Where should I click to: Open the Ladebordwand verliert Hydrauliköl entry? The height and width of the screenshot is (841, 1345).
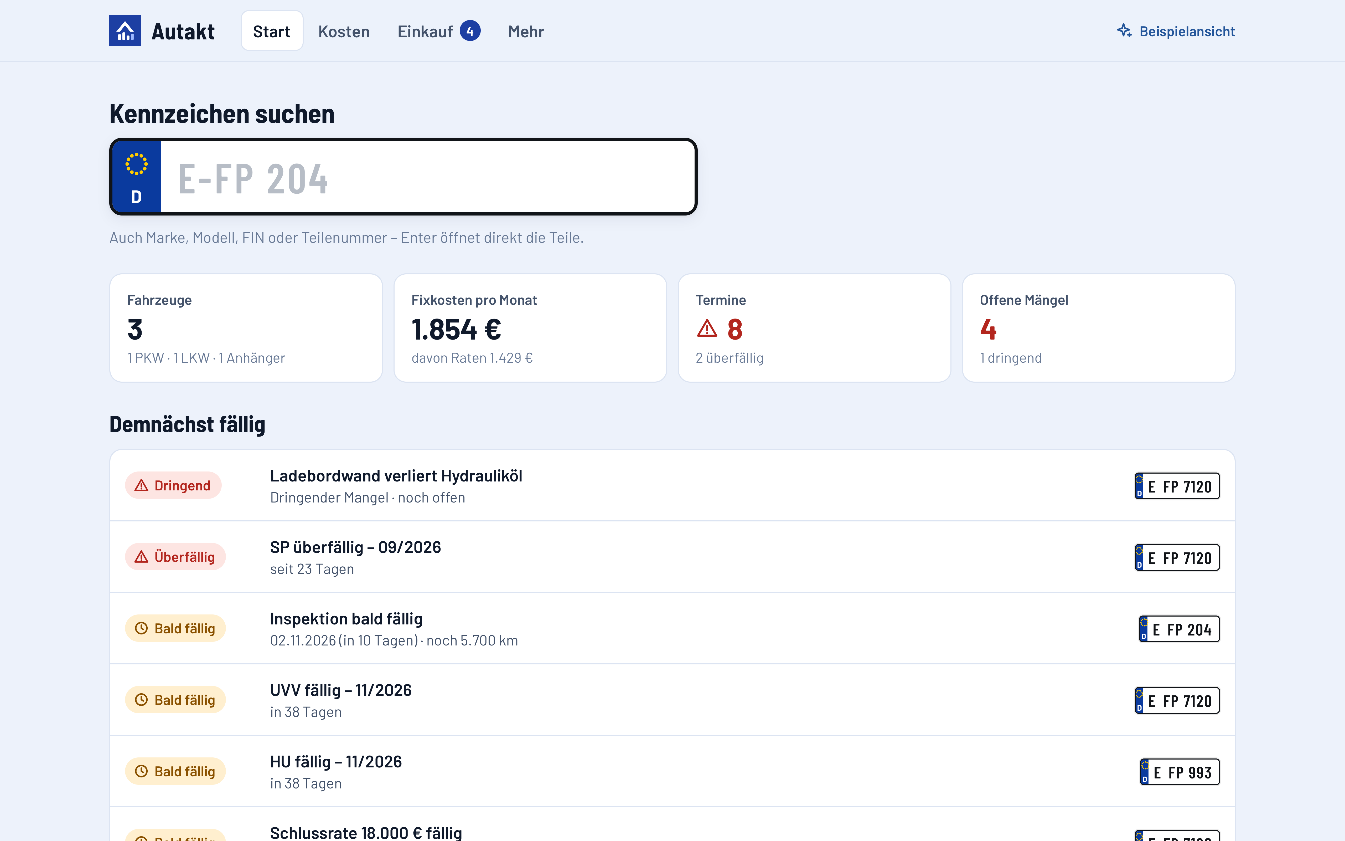(x=672, y=486)
